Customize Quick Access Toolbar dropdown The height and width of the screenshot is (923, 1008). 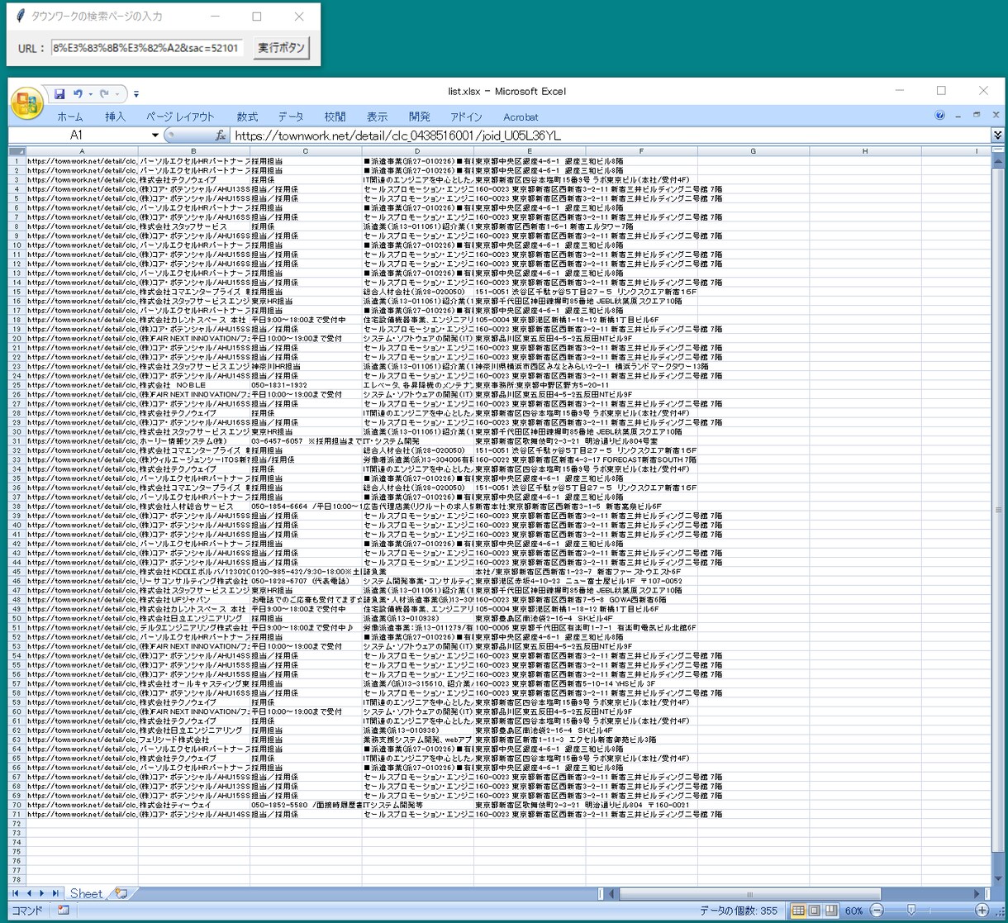click(136, 94)
